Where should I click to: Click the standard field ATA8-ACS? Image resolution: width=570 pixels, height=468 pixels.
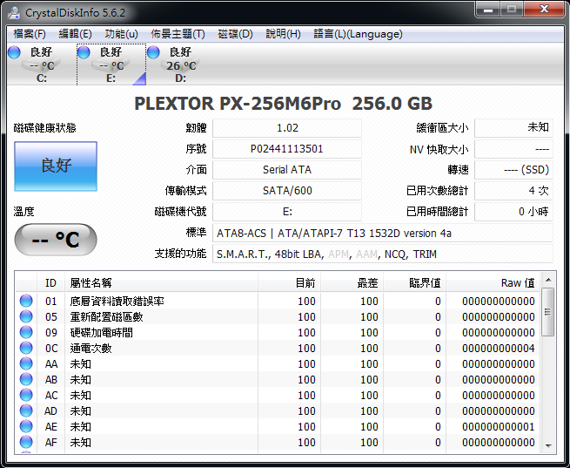[383, 233]
